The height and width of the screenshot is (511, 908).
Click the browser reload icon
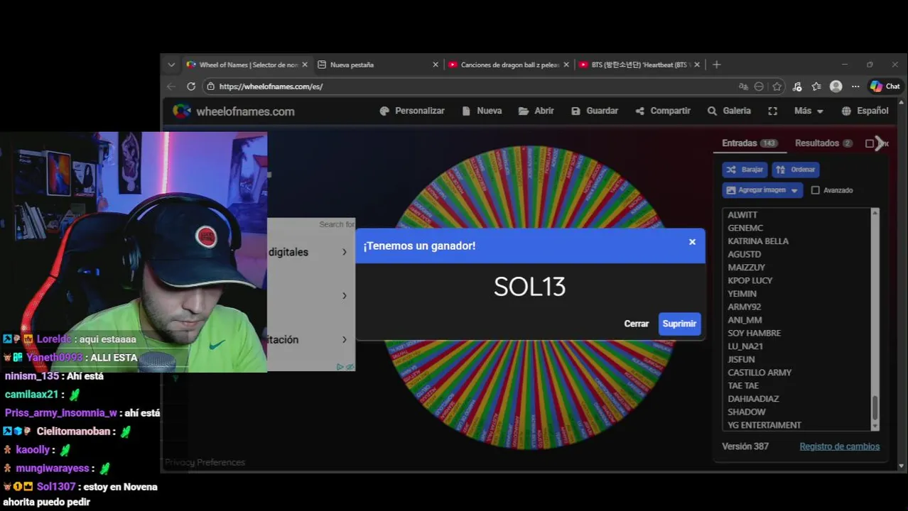[191, 87]
